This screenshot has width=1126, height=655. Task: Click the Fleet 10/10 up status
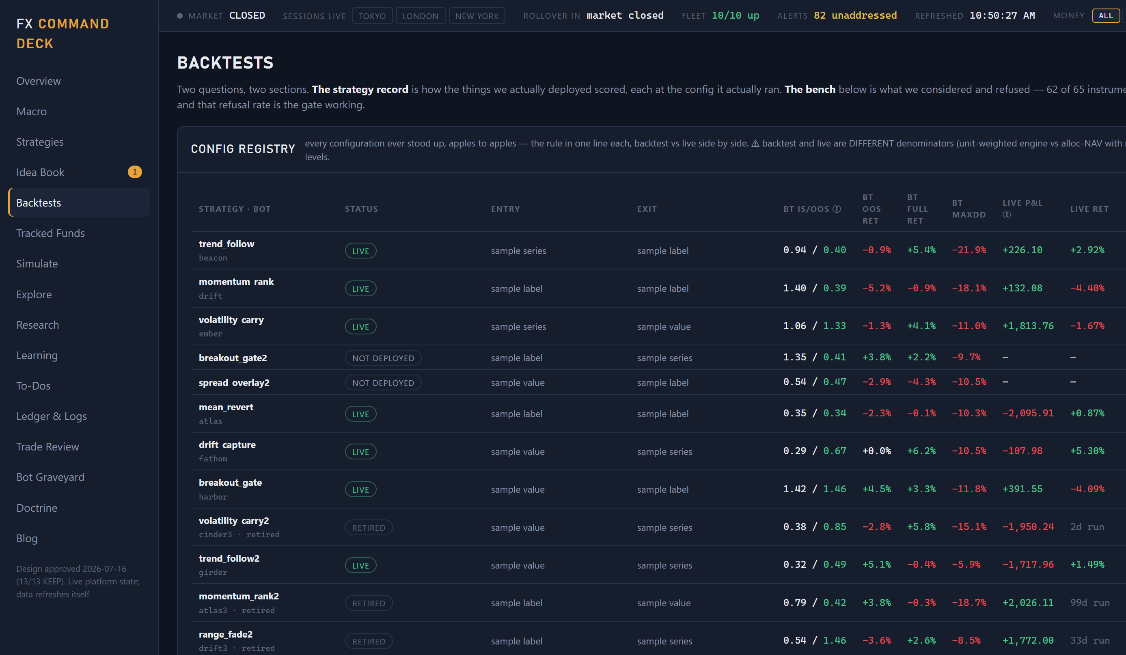pyautogui.click(x=735, y=16)
